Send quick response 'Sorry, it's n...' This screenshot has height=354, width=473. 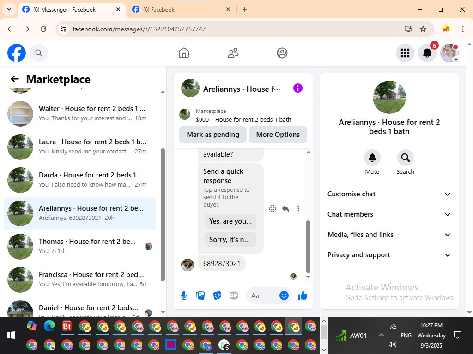click(x=230, y=240)
